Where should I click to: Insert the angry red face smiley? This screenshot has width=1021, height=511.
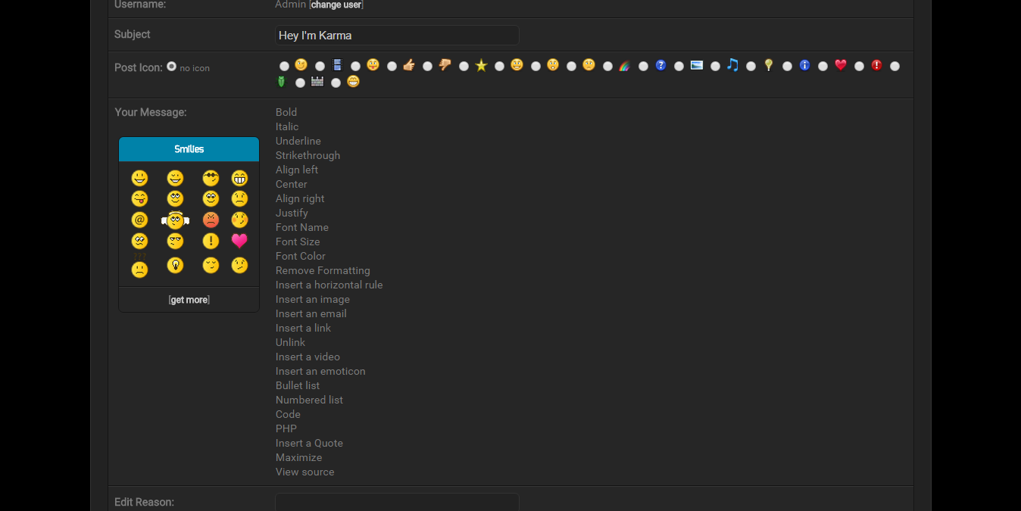[211, 220]
